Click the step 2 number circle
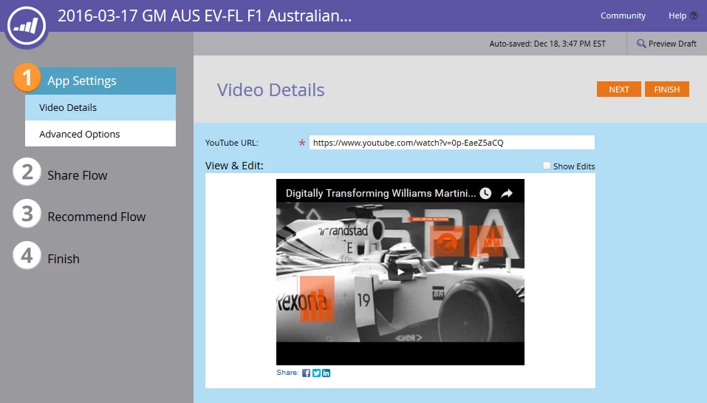This screenshot has height=403, width=707. pos(27,172)
